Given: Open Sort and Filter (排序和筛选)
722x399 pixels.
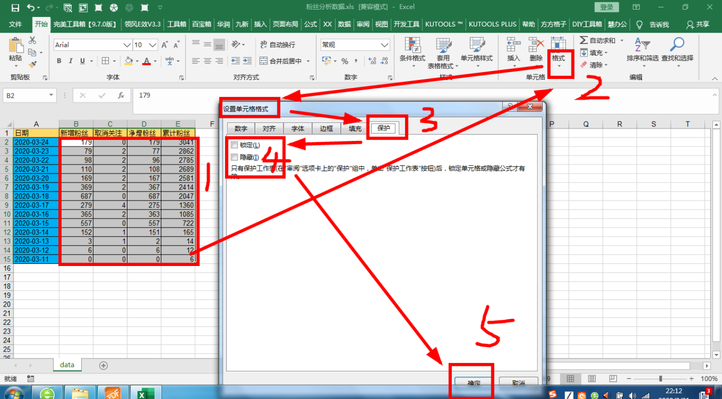Looking at the screenshot, I should [642, 52].
